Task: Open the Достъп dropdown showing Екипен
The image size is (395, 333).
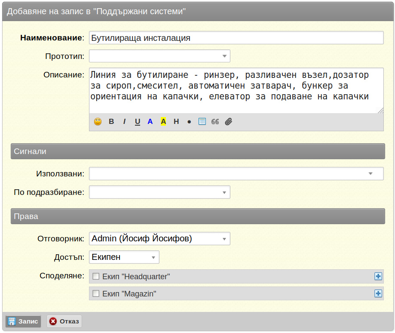Action: pyautogui.click(x=124, y=257)
